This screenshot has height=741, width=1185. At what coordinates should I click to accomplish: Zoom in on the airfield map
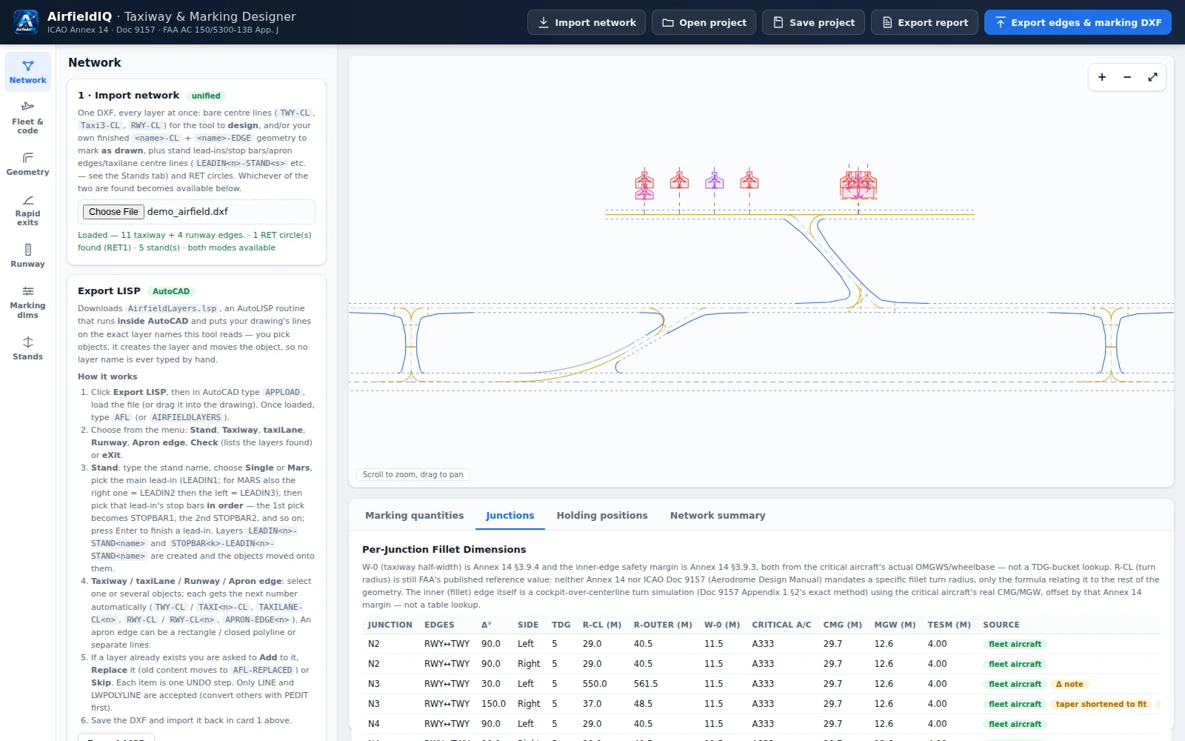click(x=1102, y=77)
